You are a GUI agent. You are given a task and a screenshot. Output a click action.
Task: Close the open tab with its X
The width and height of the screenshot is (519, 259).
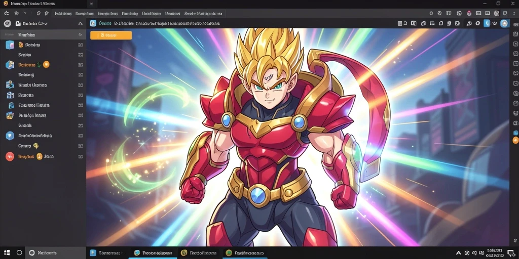coord(91,4)
